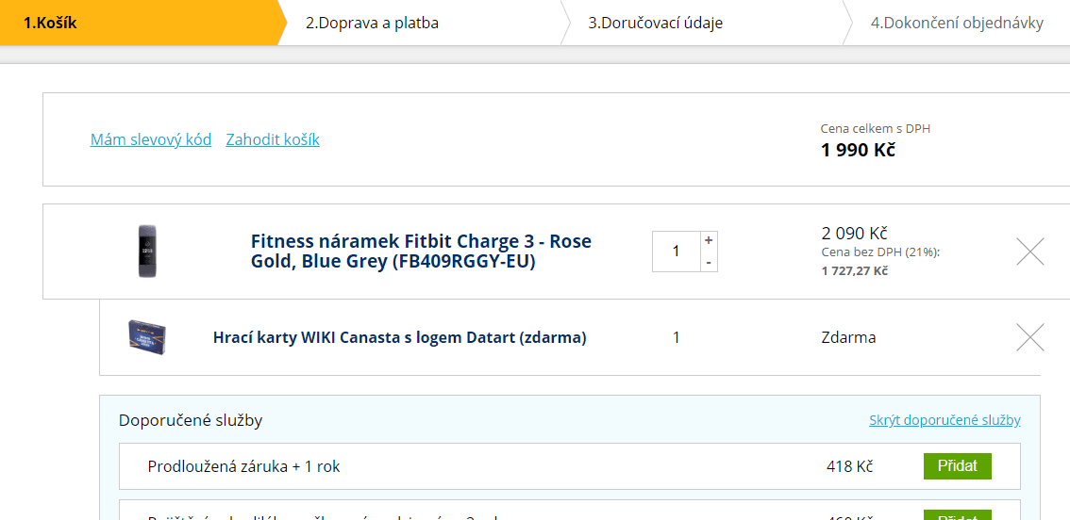Viewport: 1070px width, 520px height.
Task: Click the 'Doporučené služby' section heading
Action: [191, 420]
